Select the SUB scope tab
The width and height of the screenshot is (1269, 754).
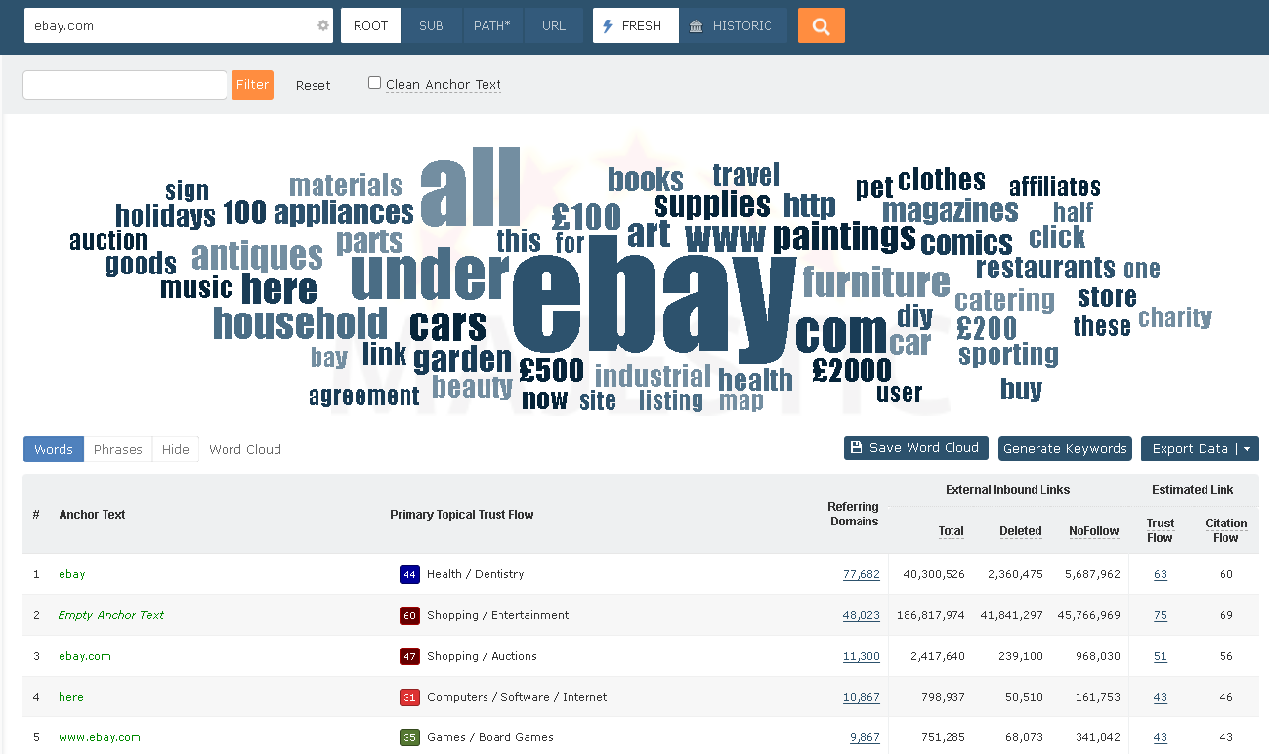coord(431,26)
